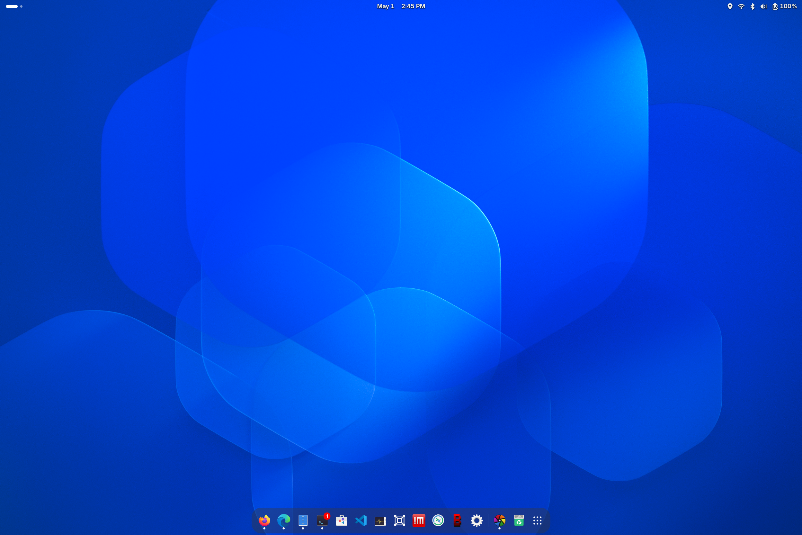802x535 pixels.
Task: Open the date and time calendar menu
Action: point(401,6)
